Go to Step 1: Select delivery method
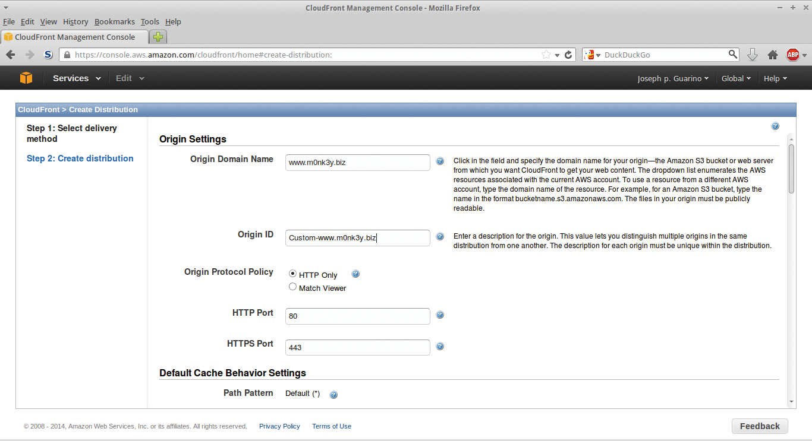The width and height of the screenshot is (812, 441). point(72,134)
